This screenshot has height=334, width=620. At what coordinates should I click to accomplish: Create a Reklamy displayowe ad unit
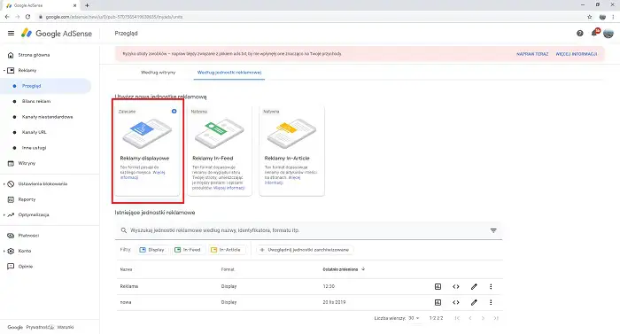click(147, 151)
